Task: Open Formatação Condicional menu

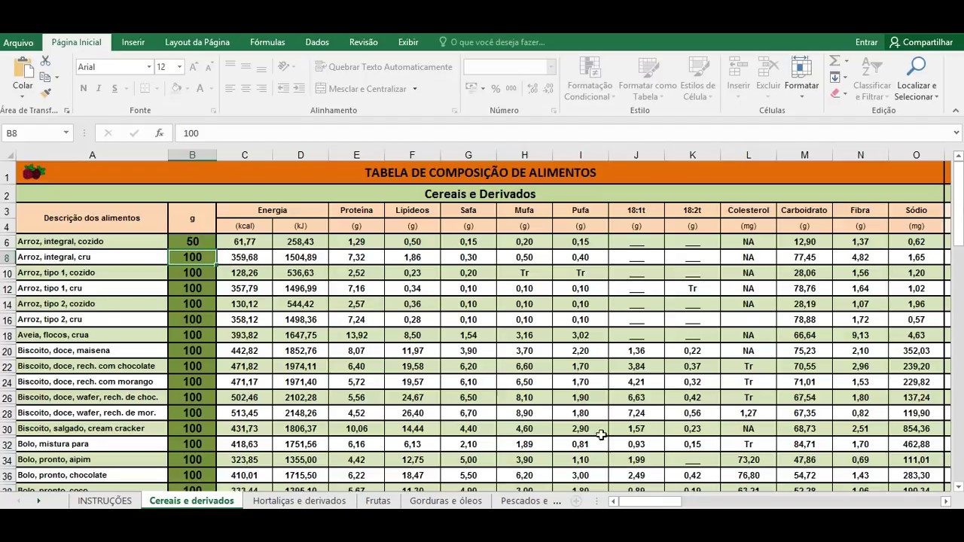Action: pos(589,79)
